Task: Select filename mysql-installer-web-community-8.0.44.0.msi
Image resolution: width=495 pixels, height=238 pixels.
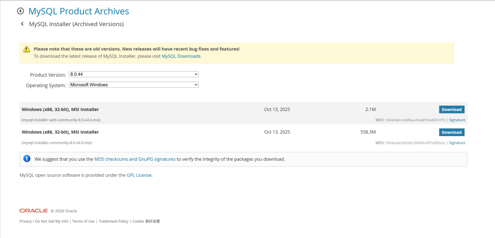Action: pyautogui.click(x=61, y=120)
